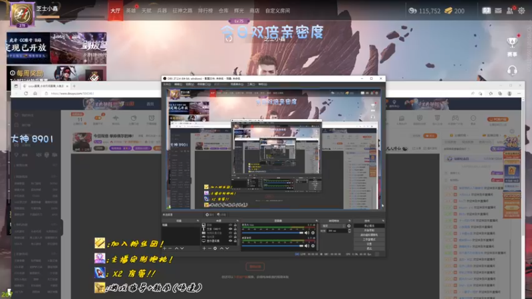Click 退出 button in OBS controls

[369, 249]
